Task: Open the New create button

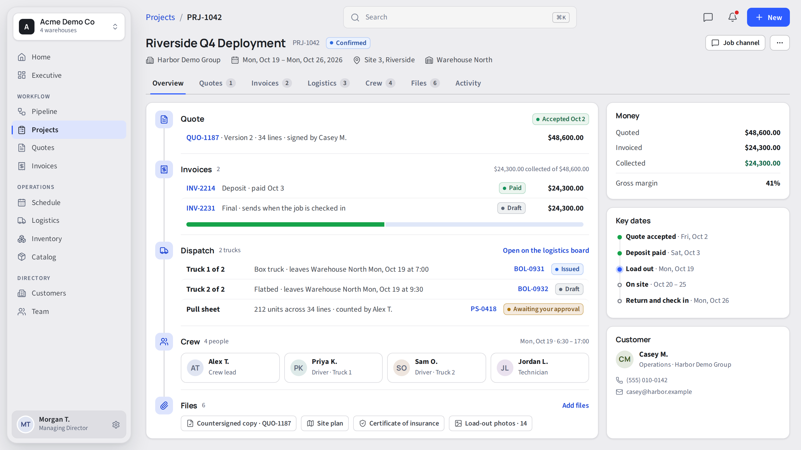Action: [x=768, y=17]
